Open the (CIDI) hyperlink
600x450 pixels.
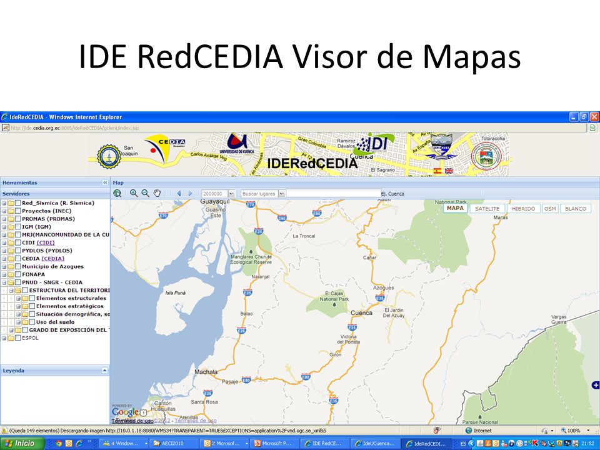click(46, 242)
